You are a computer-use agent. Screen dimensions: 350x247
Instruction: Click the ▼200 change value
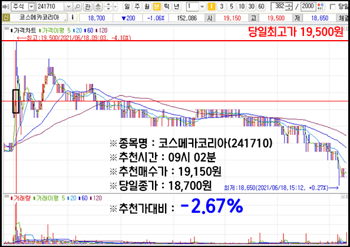click(128, 18)
